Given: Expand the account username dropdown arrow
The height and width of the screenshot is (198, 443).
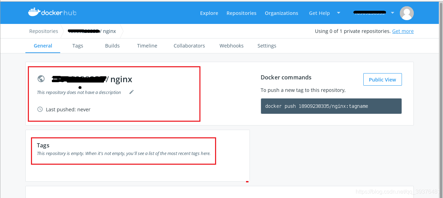Looking at the screenshot, I should coord(393,13).
